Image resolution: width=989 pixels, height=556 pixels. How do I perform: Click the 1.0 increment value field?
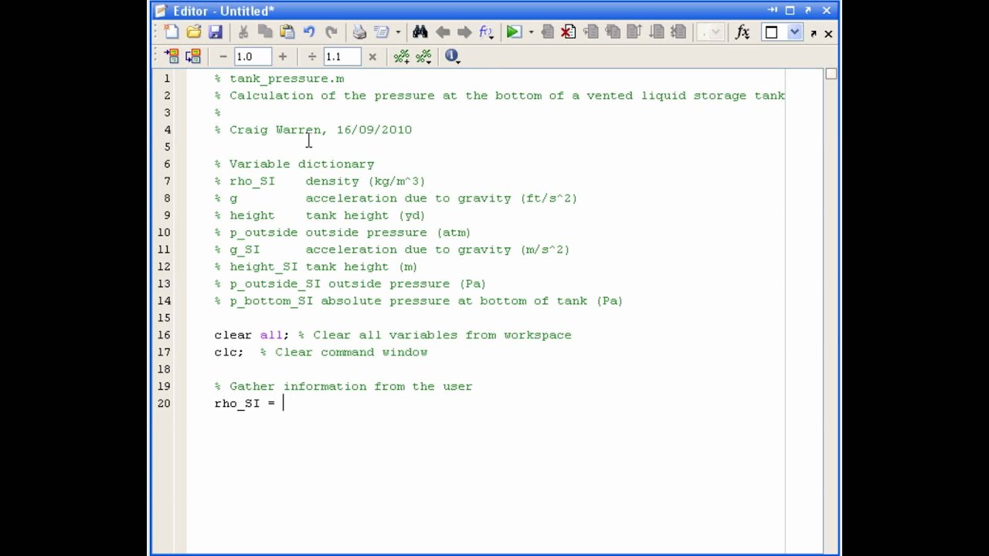tap(253, 56)
